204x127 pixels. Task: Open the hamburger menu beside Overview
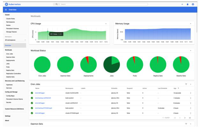tap(6, 10)
